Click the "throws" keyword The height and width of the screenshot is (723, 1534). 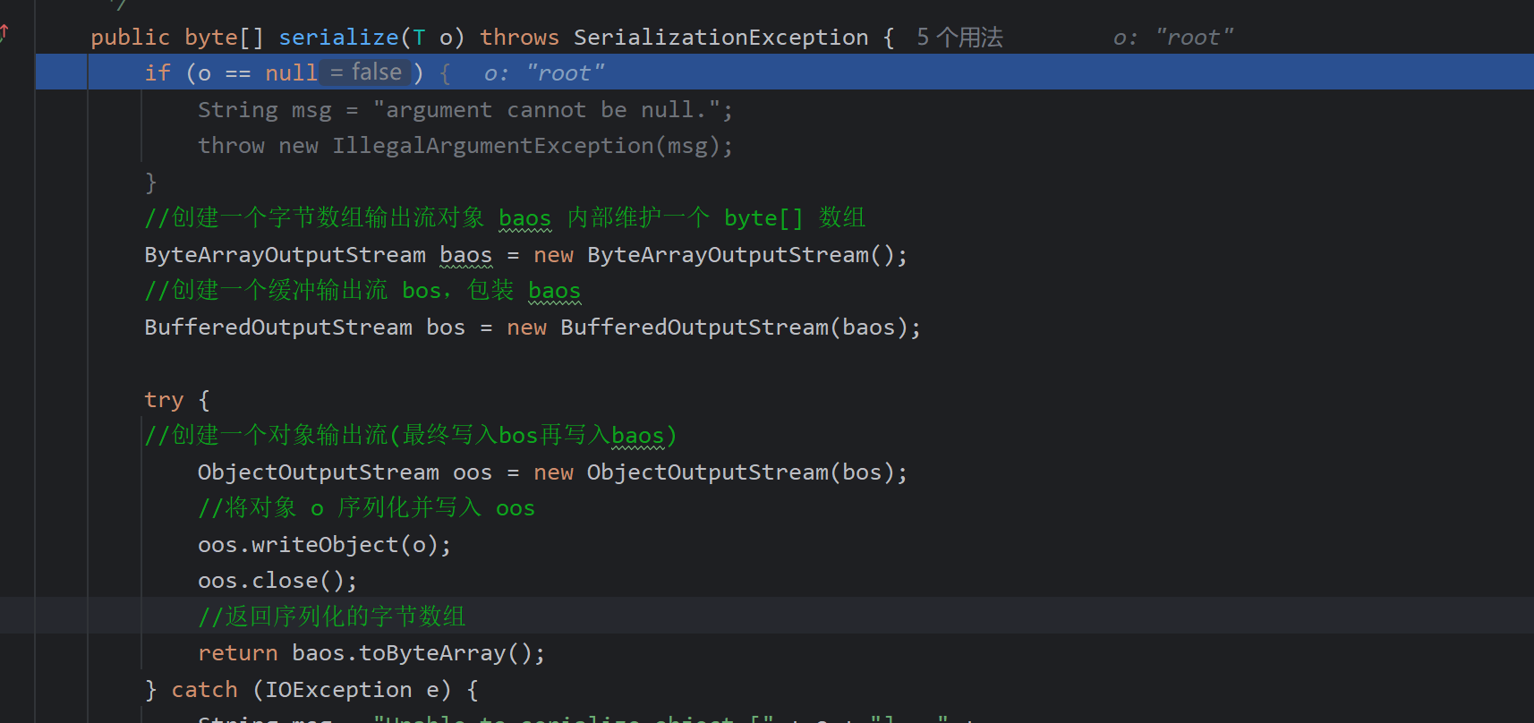pyautogui.click(x=519, y=38)
